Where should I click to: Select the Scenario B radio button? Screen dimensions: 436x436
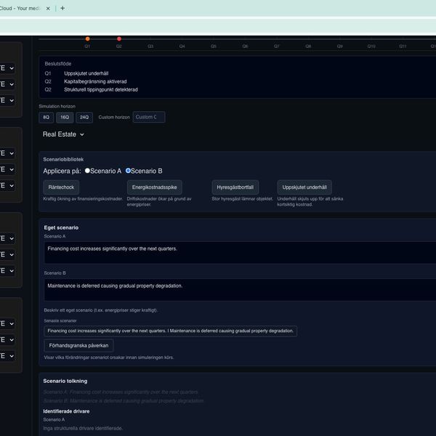129,171
